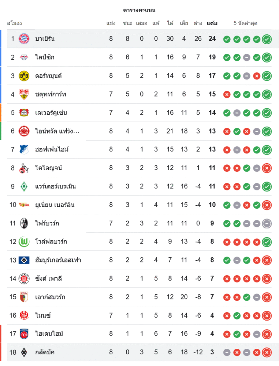Click the Wolfsburg green W logo

24,242
